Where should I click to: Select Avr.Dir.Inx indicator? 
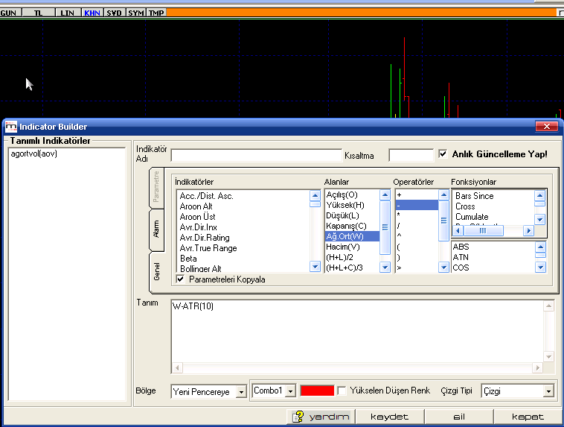pyautogui.click(x=198, y=227)
